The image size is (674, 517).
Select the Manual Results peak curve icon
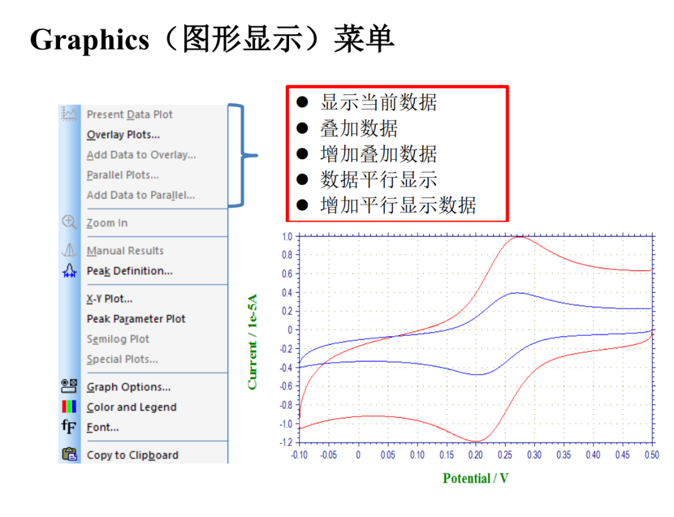click(69, 250)
